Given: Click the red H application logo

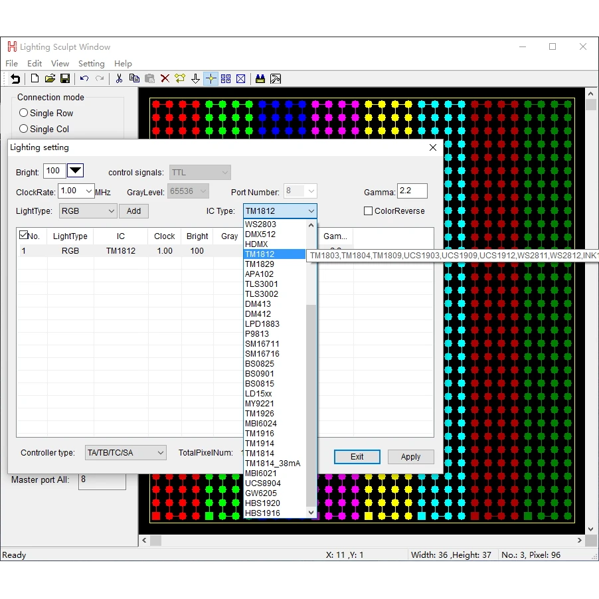Looking at the screenshot, I should click(x=12, y=46).
